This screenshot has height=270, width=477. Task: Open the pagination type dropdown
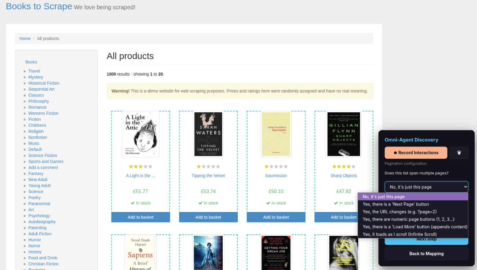coord(426,187)
